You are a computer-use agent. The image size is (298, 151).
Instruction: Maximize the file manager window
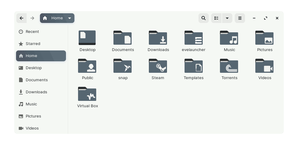pos(266,18)
